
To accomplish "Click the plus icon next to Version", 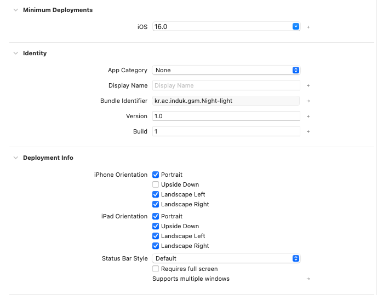I will click(x=308, y=117).
